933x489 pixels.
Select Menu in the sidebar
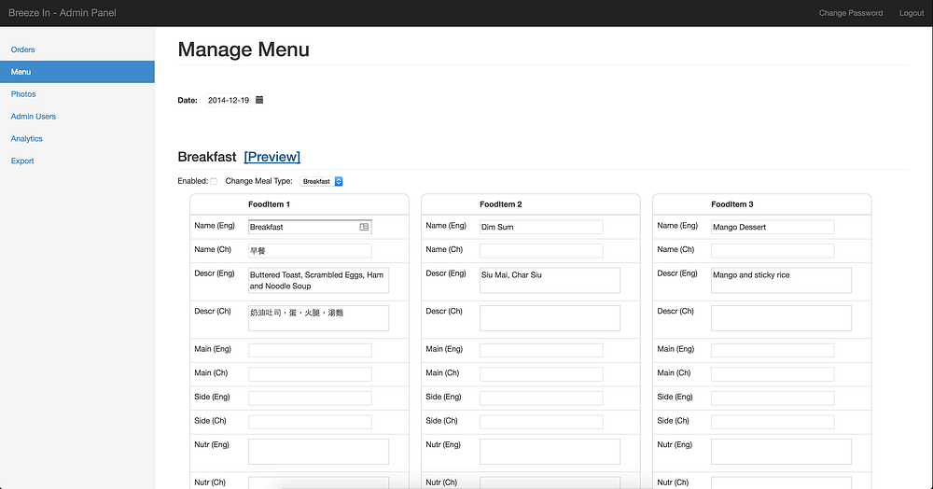pos(77,72)
